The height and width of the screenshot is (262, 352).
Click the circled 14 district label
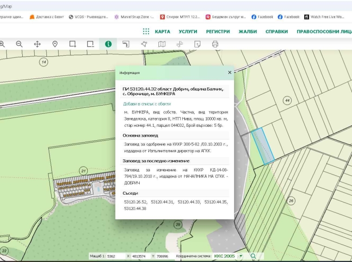pos(44,62)
